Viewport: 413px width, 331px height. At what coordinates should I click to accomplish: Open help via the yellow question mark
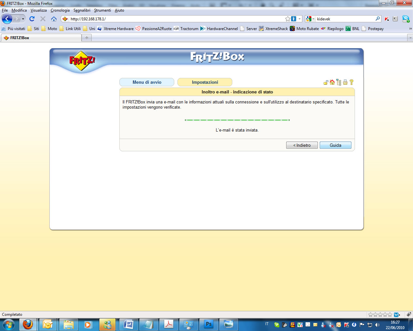(352, 82)
